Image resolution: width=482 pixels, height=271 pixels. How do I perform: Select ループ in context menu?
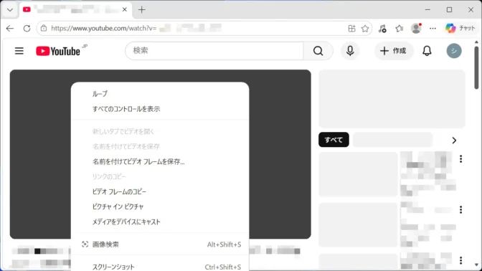pos(160,94)
